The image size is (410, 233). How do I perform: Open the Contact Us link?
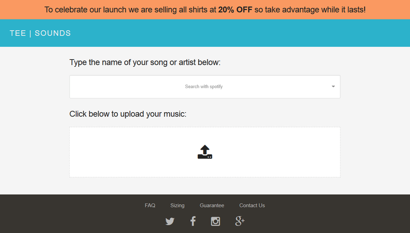252,205
